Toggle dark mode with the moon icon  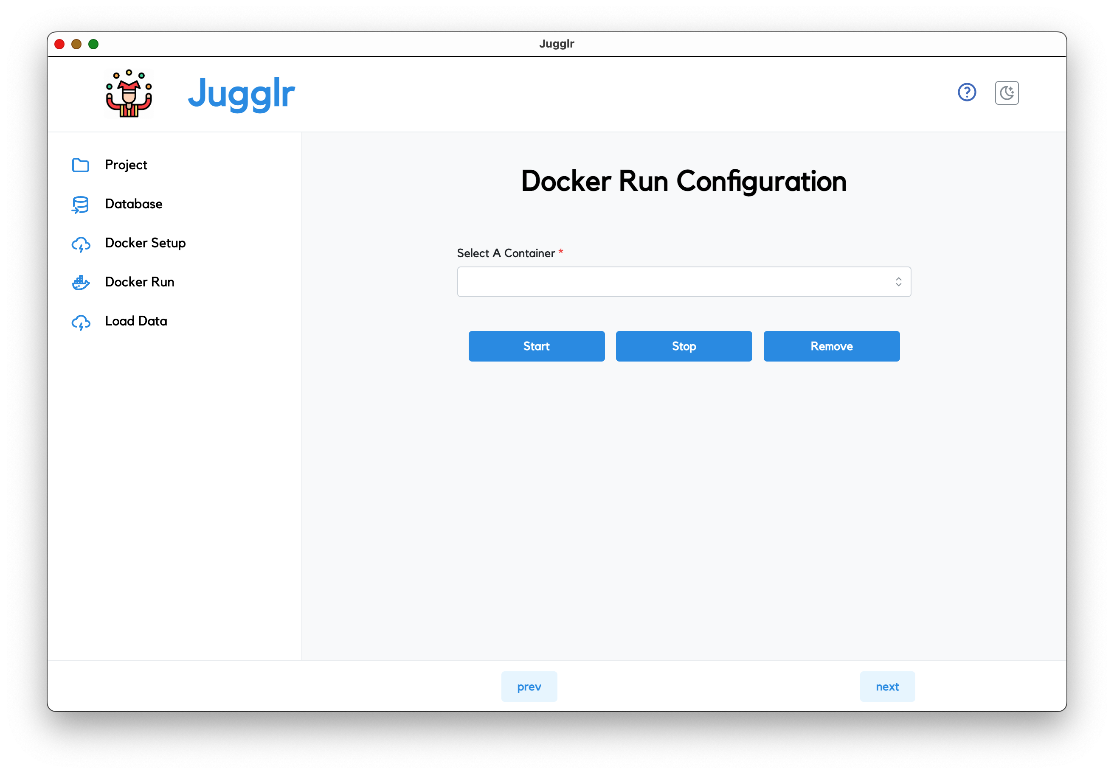tap(1006, 92)
